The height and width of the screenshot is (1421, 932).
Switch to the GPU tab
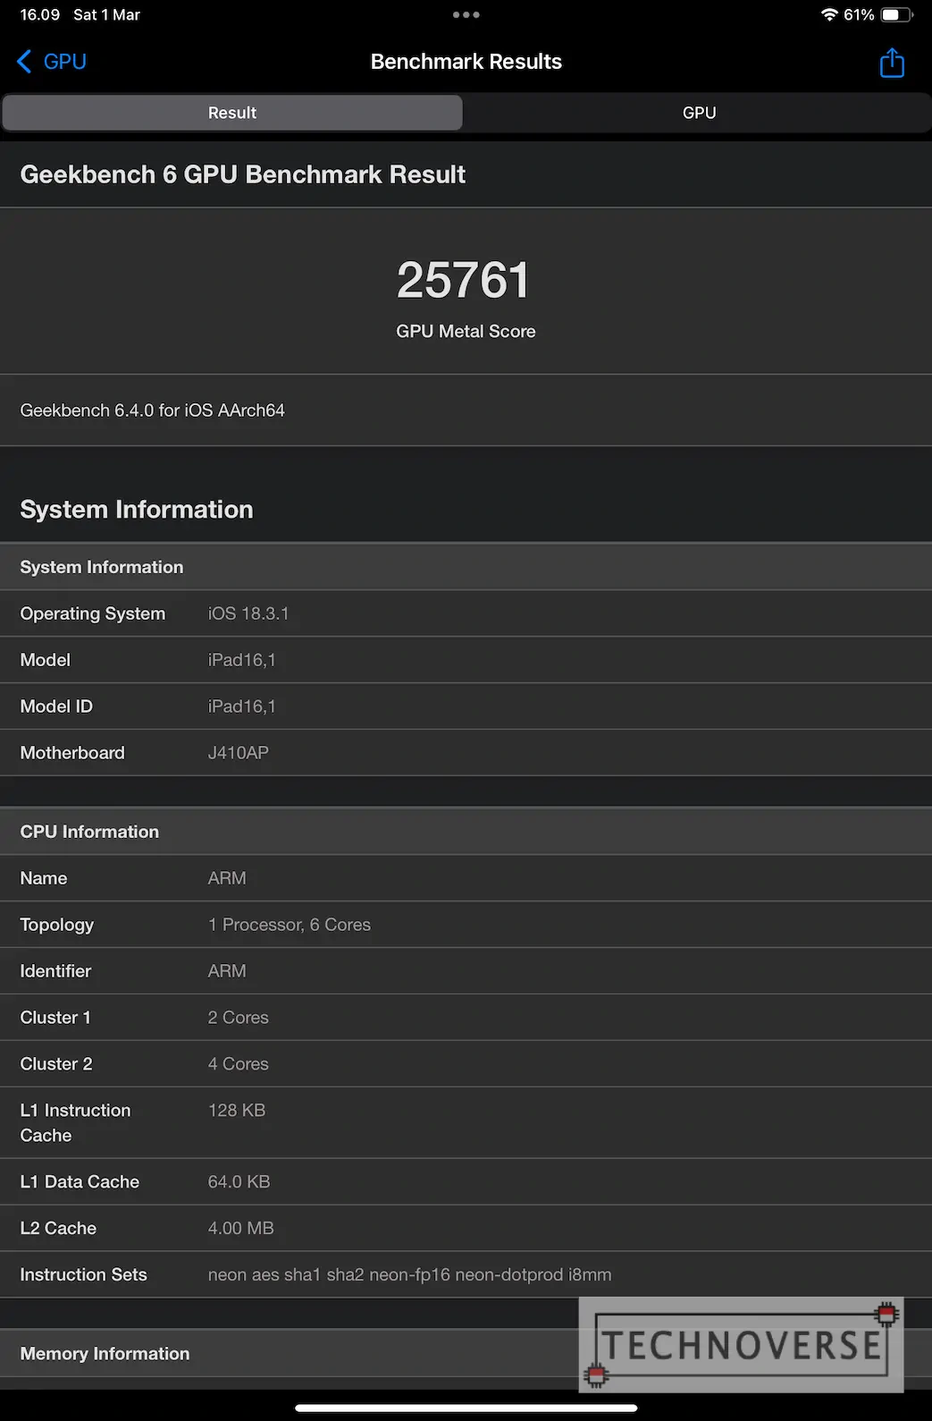point(699,113)
